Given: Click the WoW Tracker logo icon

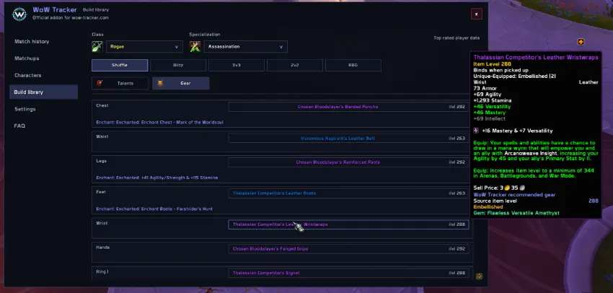Looking at the screenshot, I should click(x=19, y=14).
